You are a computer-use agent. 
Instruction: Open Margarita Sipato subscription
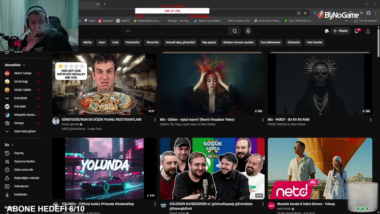(x=23, y=115)
